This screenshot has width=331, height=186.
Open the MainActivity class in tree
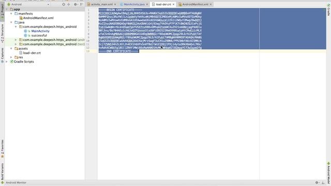pyautogui.click(x=40, y=31)
